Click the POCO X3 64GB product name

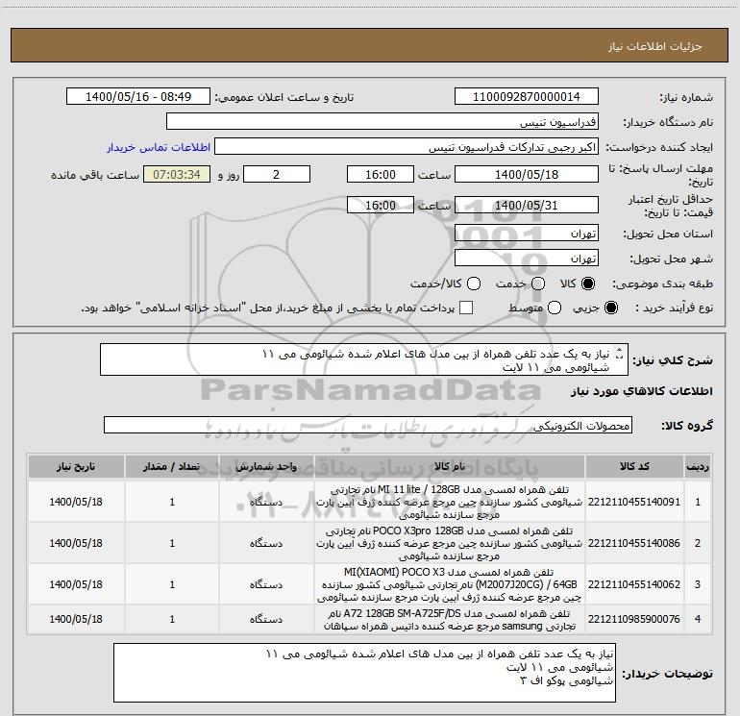450,584
